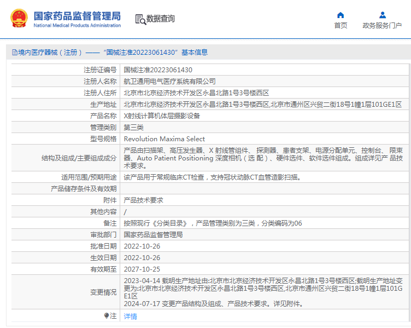Click the 首页 home icon

340,15
